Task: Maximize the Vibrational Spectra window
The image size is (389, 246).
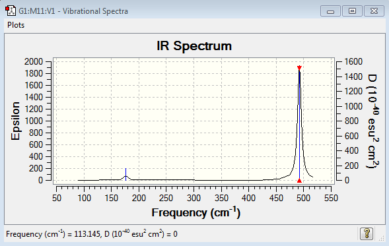Action: pos(352,11)
